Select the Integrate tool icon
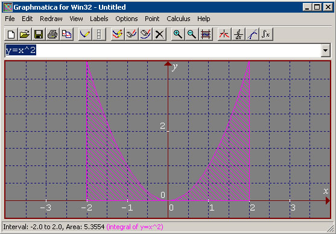Viewport: 336px width, 234px height. point(266,34)
